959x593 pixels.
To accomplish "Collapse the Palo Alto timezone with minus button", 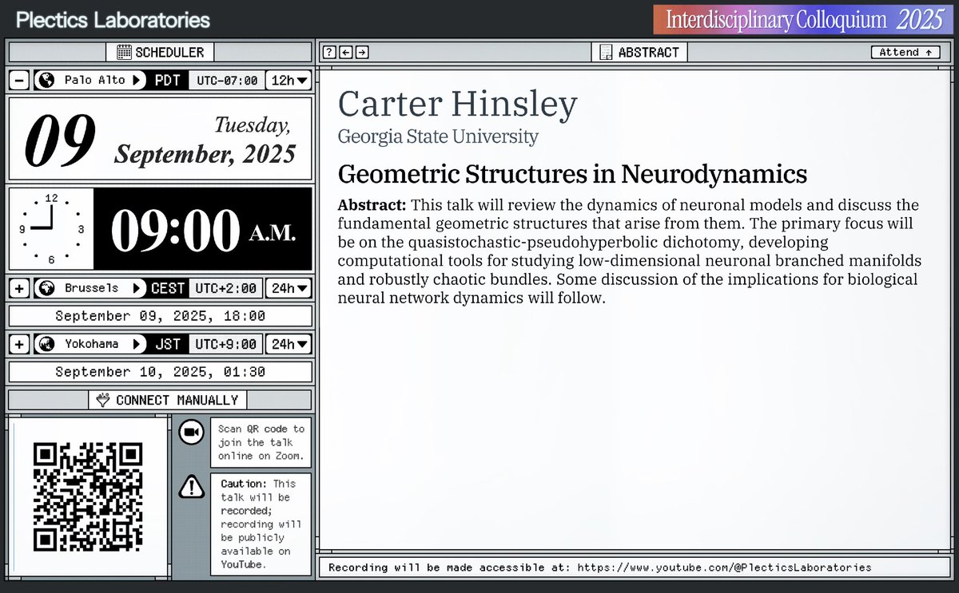I will (19, 80).
